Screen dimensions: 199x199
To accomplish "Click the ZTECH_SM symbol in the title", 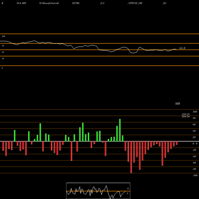I will [x=135, y=3].
